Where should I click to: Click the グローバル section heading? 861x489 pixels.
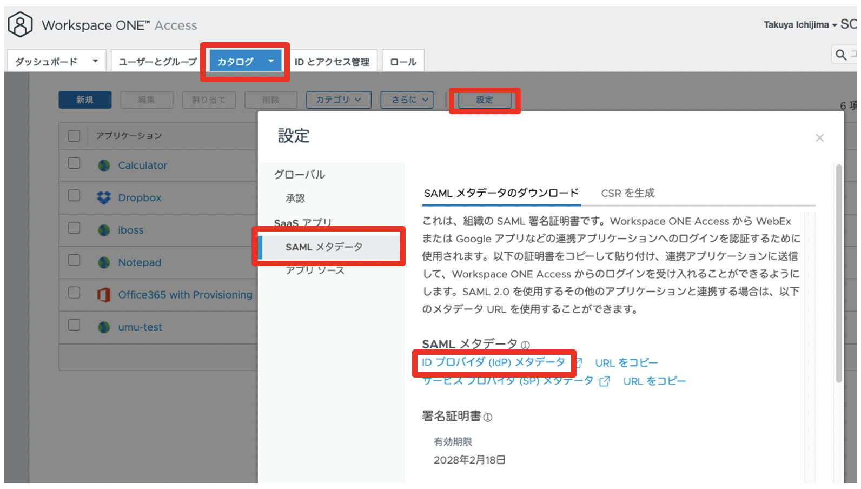[x=300, y=175]
